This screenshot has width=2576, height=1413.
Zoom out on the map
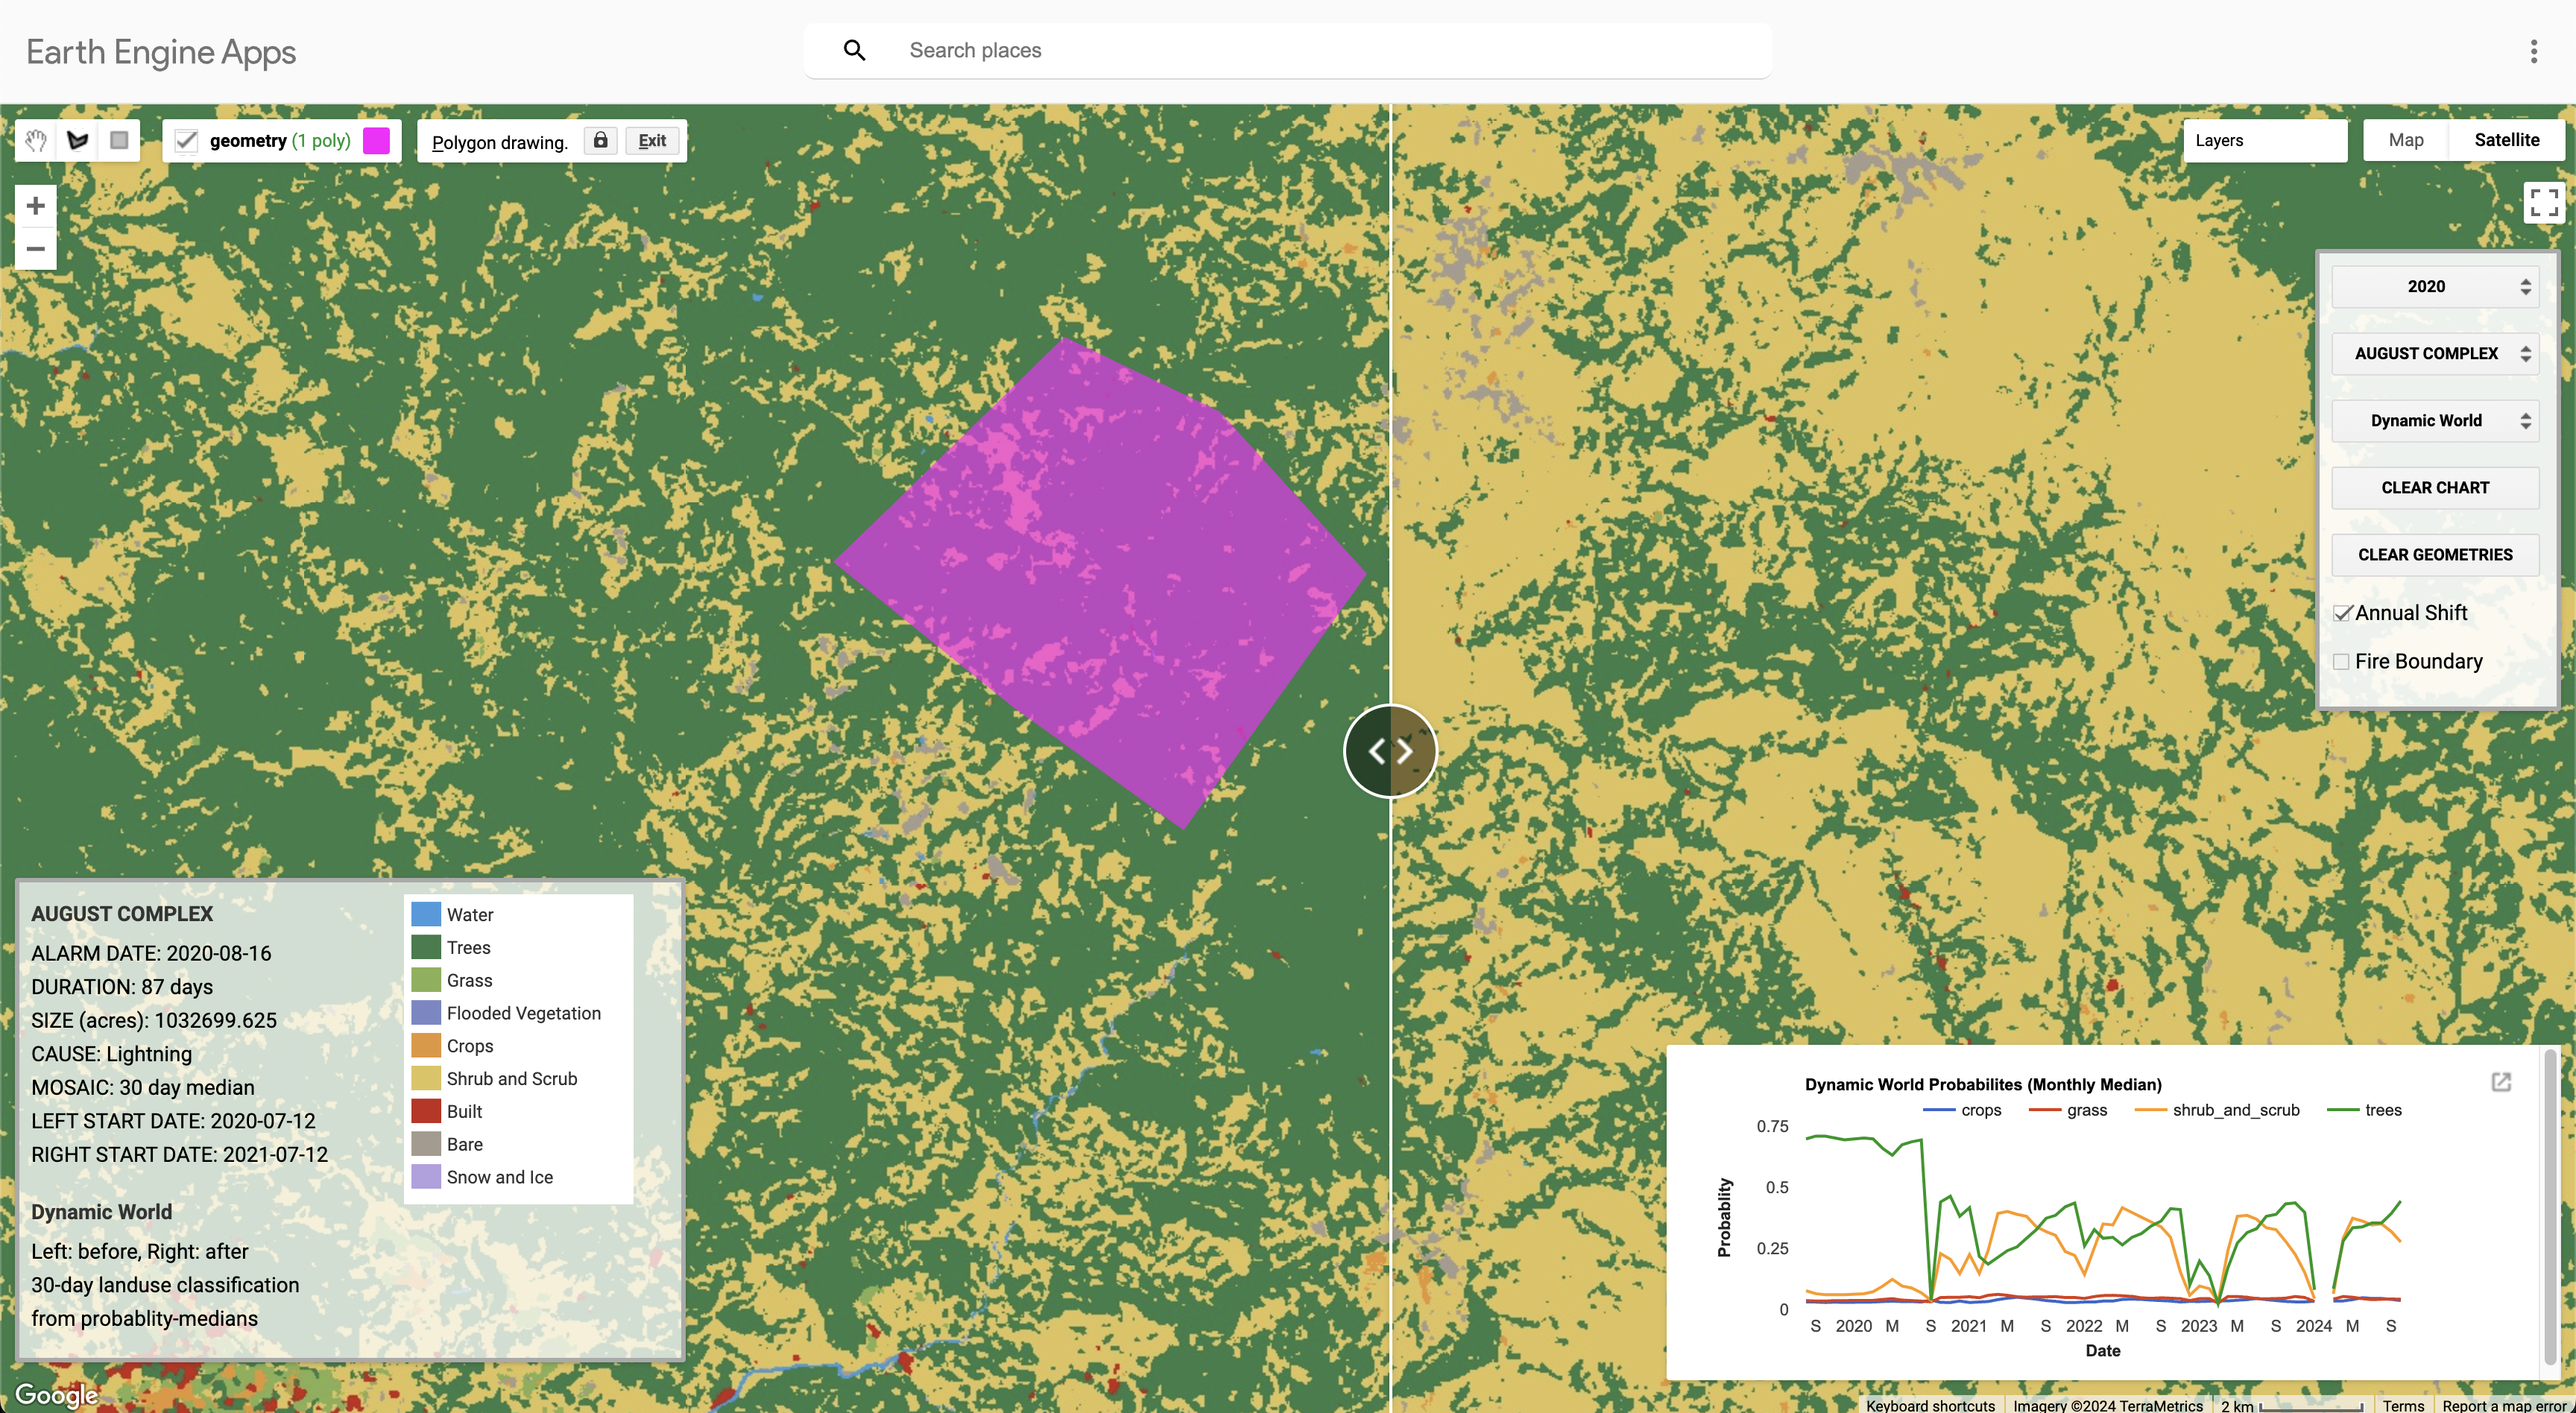36,249
